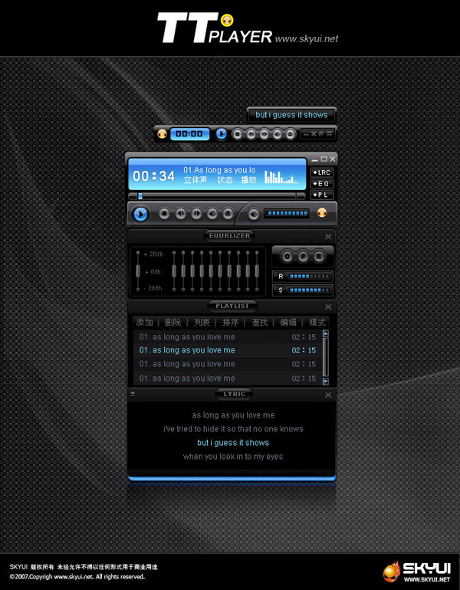
Task: Adjust the last equalizer band slider
Action: point(257,271)
